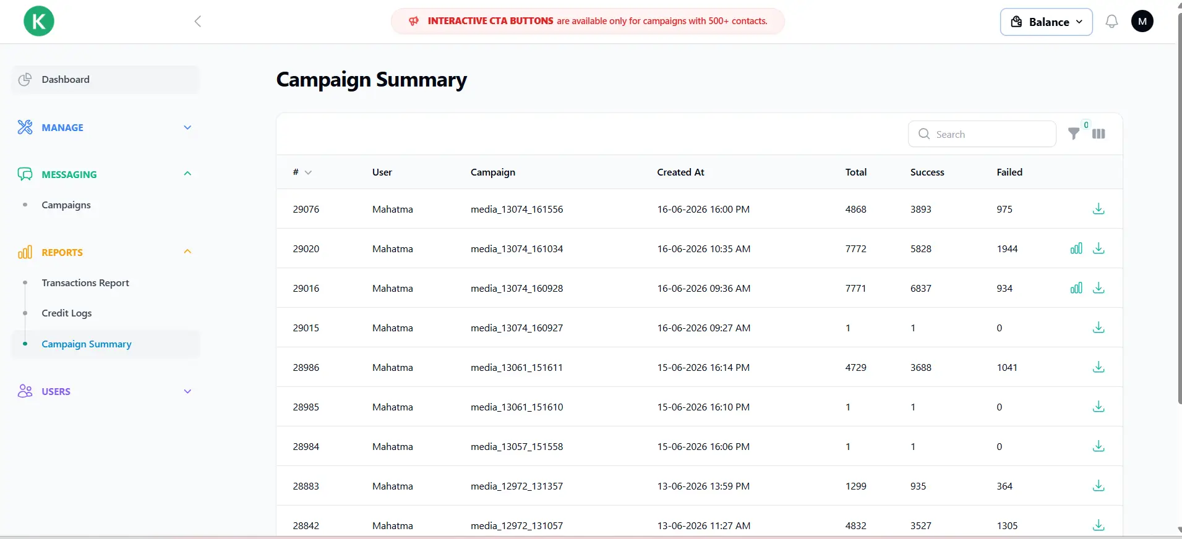Click campaign ID 29015

[x=306, y=328]
